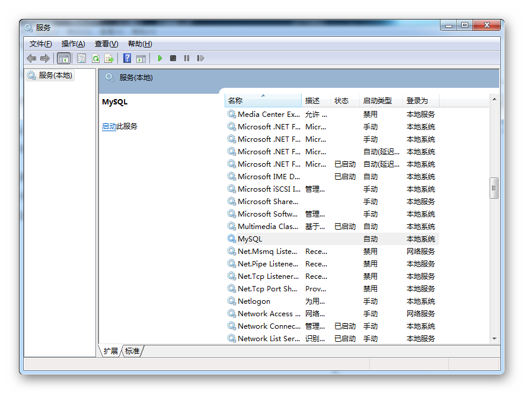Image resolution: width=524 pixels, height=394 pixels.
Task: Click the gear icon beside Netlogon
Action: 232,301
